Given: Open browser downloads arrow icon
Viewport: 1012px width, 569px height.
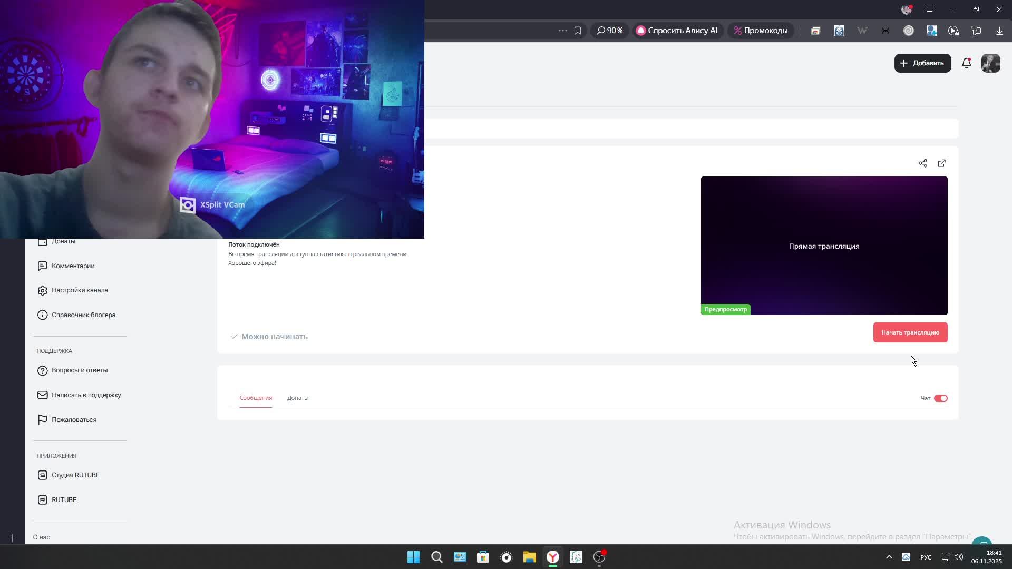Looking at the screenshot, I should tap(999, 31).
